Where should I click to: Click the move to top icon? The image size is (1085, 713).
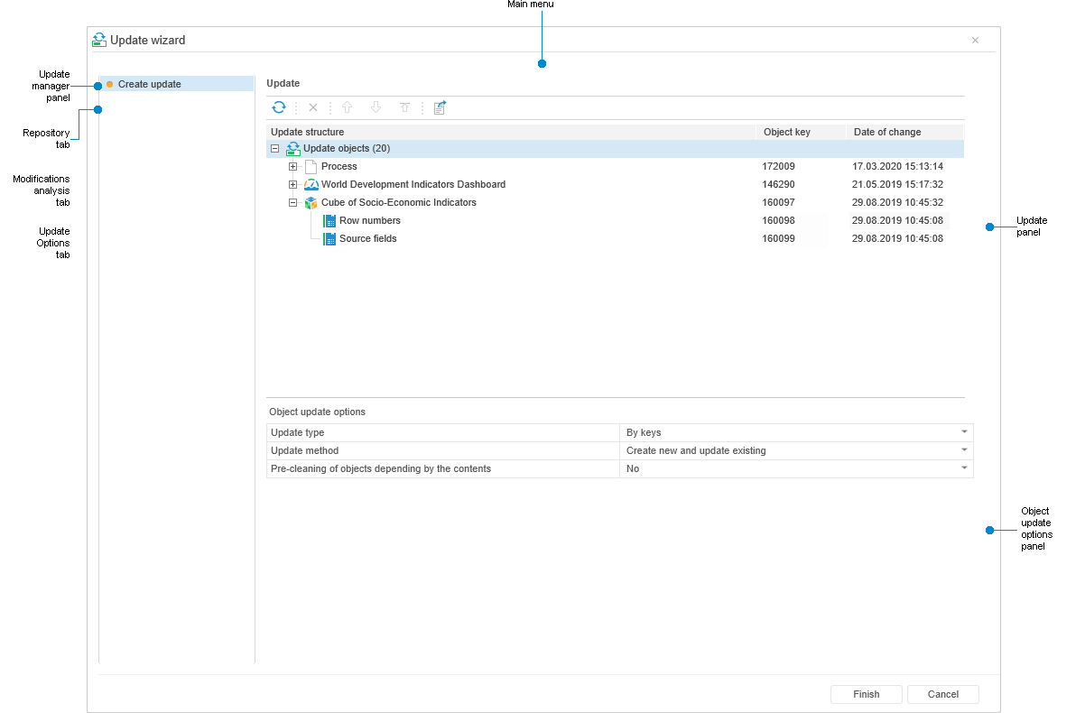(x=404, y=107)
